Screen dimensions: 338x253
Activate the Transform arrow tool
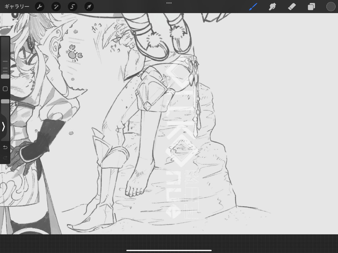tap(89, 7)
